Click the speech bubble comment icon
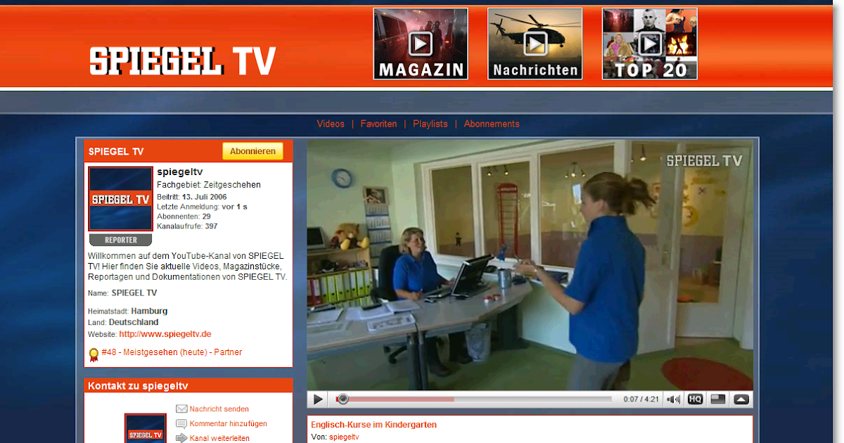Image resolution: width=844 pixels, height=443 pixels. pos(181,424)
